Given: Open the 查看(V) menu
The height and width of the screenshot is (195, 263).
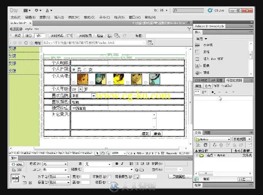Looking at the screenshot, I should [45, 17].
